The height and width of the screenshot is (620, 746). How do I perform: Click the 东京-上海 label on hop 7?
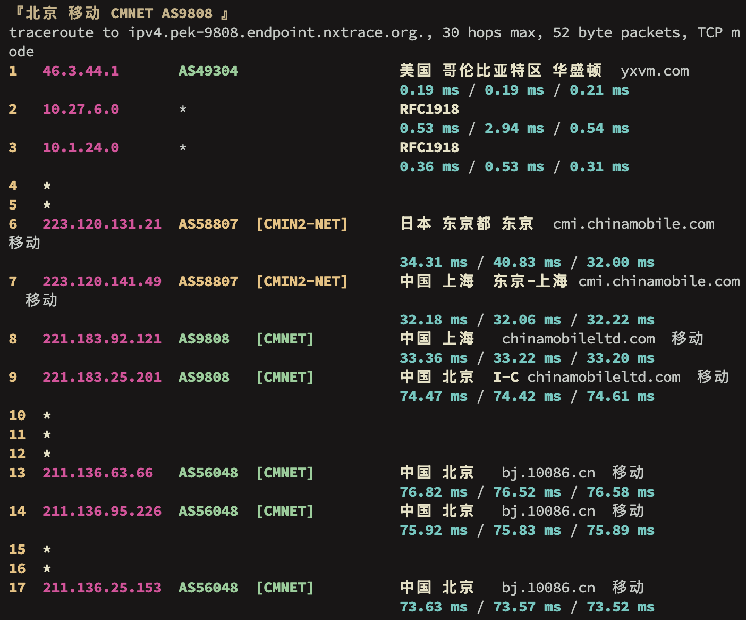(530, 281)
